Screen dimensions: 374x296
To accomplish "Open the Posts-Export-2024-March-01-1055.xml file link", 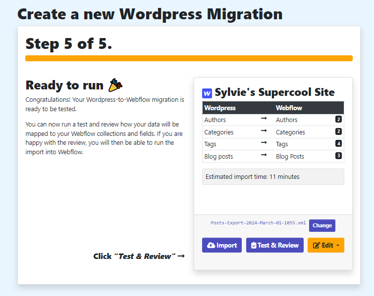I will [258, 223].
